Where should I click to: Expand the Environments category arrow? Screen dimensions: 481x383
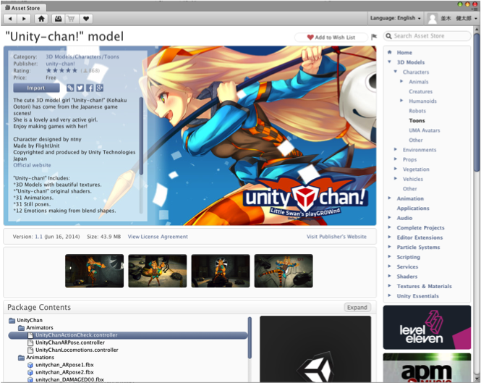click(x=396, y=149)
